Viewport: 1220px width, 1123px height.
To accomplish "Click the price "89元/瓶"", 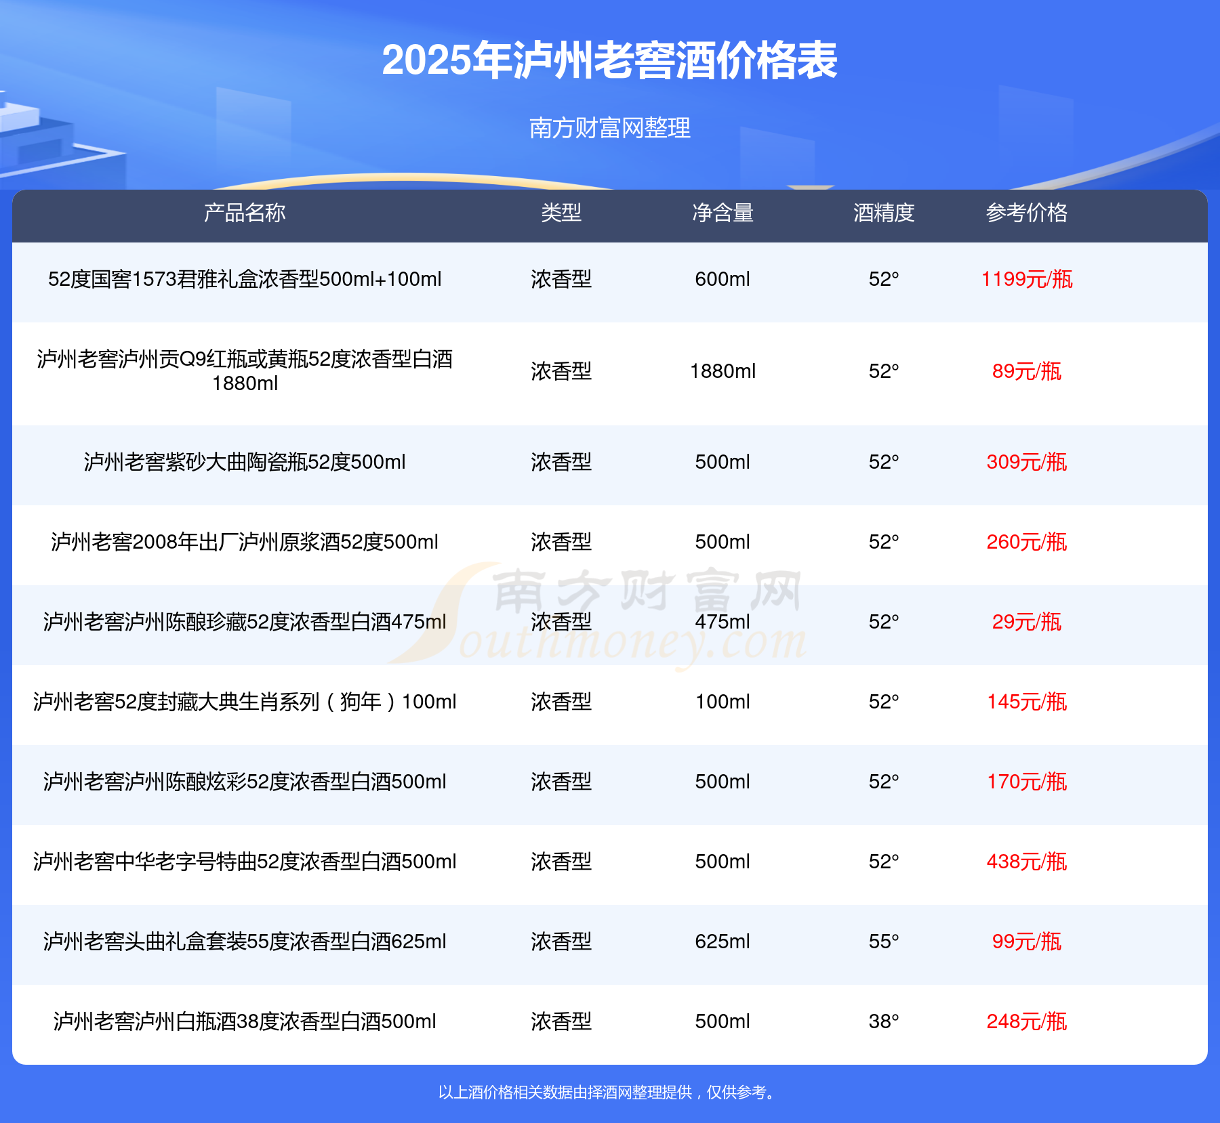I will click(1027, 371).
